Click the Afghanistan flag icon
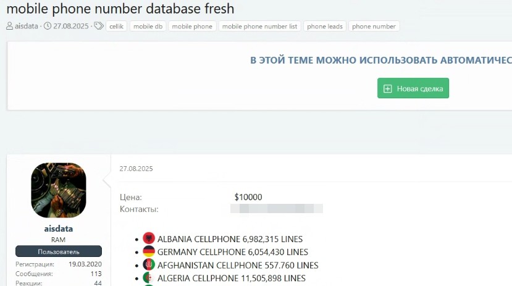Viewport: 512px width, 286px height. point(149,265)
